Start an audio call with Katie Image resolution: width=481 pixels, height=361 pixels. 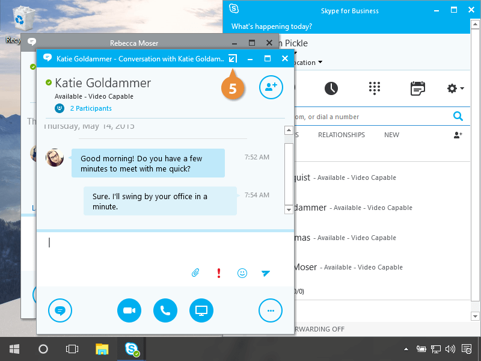pyautogui.click(x=165, y=310)
